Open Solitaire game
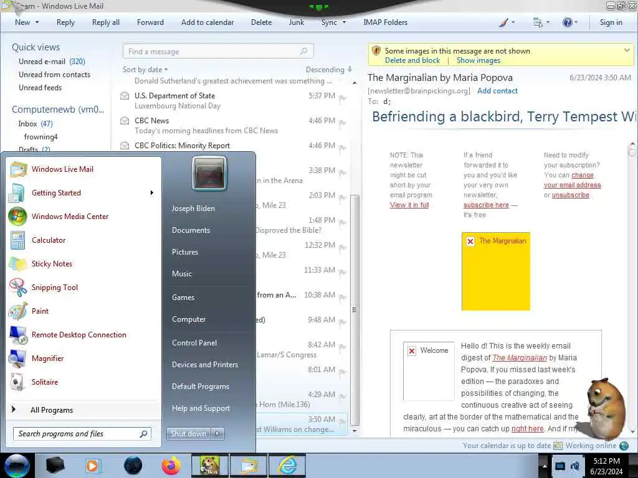The width and height of the screenshot is (638, 478). (45, 382)
